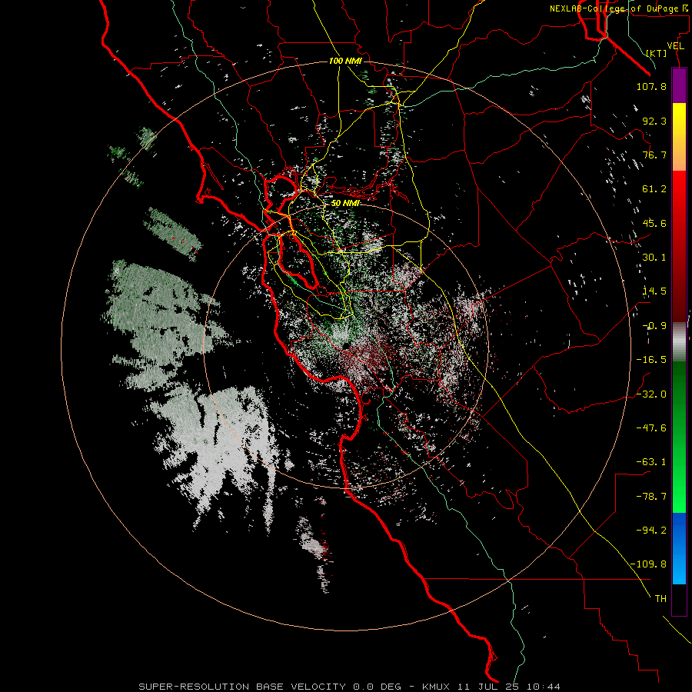Screen dimensions: 692x692
Task: Click the 'VEL' legend title
Action: coord(675,46)
